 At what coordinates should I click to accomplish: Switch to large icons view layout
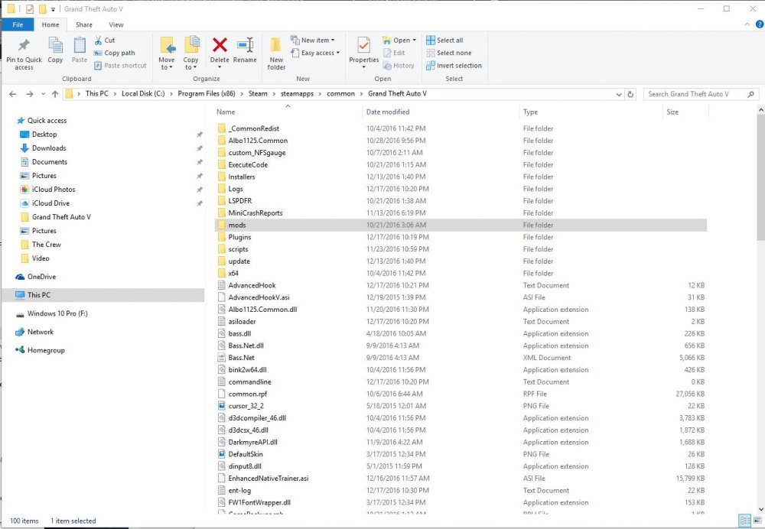coord(757,521)
